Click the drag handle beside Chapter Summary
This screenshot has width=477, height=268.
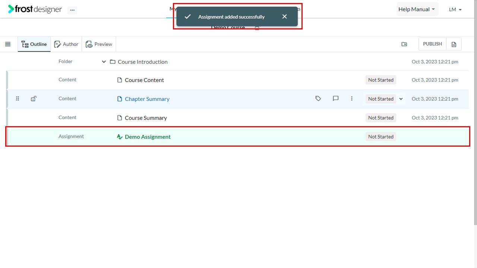18,99
